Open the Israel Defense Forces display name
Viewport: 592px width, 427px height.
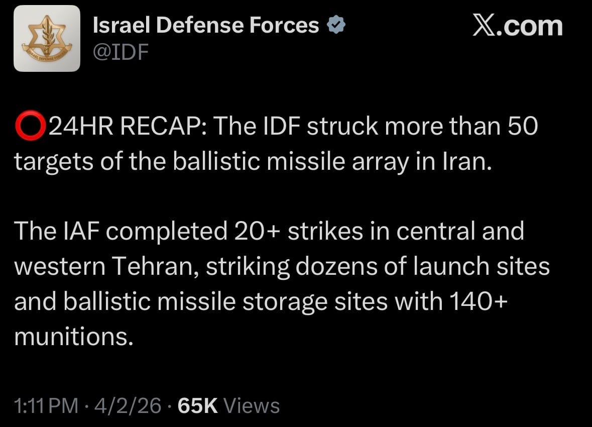(206, 25)
